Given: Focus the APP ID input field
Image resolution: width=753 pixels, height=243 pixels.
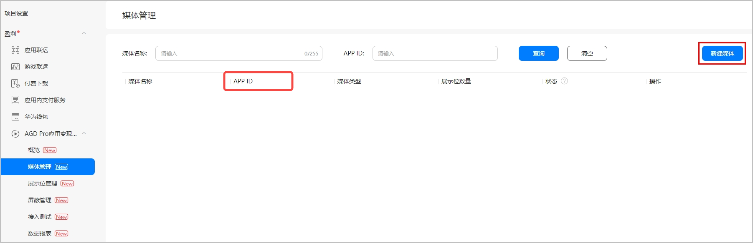Looking at the screenshot, I should [435, 53].
